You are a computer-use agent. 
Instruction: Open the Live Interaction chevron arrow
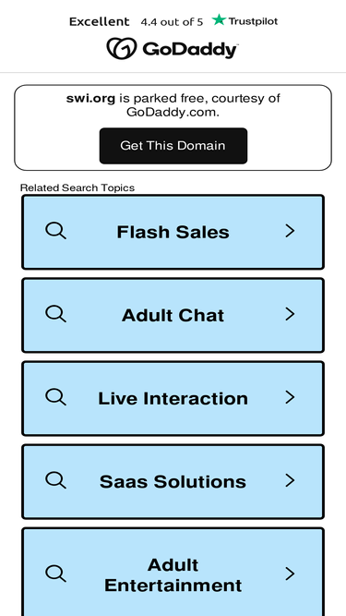[290, 397]
